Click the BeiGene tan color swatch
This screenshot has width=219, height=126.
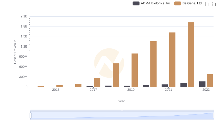tap(177, 3)
